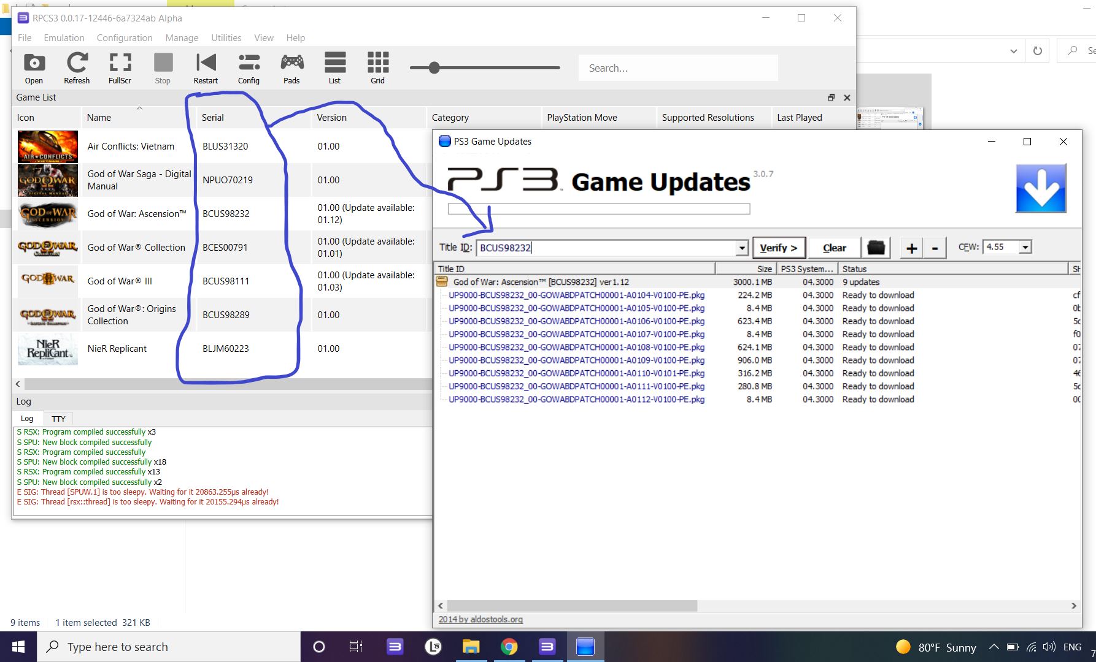Open the aldostools.org link

[480, 619]
